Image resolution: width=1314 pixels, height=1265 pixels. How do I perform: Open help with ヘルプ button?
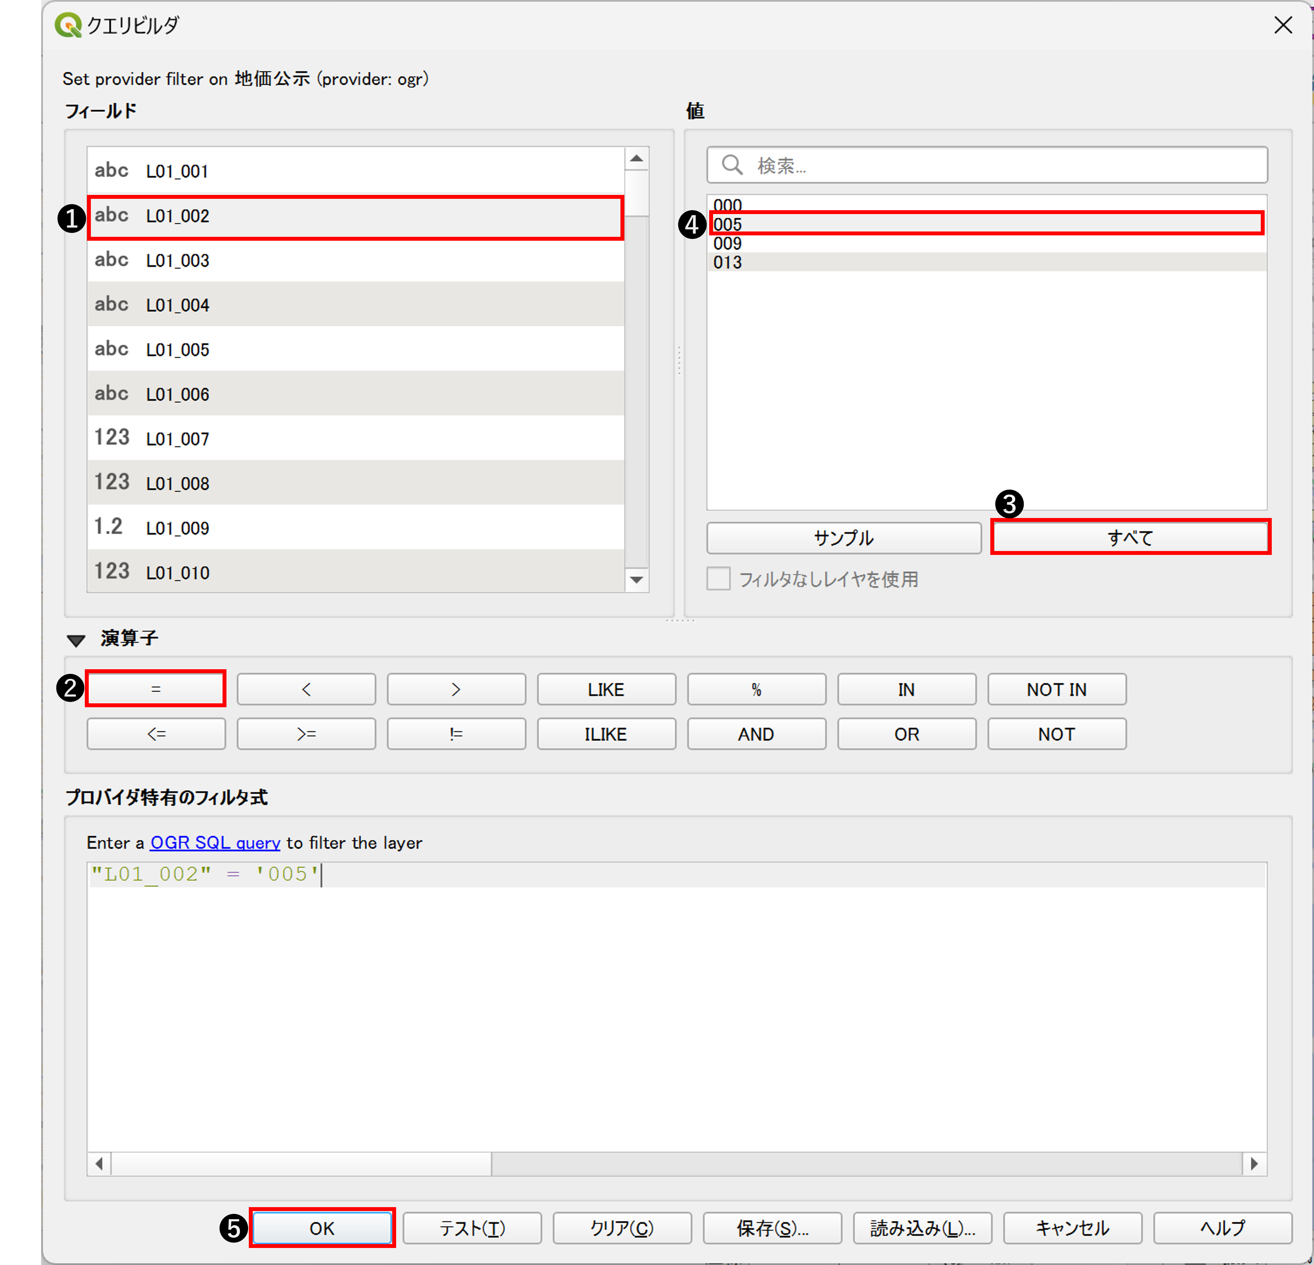coord(1223,1228)
